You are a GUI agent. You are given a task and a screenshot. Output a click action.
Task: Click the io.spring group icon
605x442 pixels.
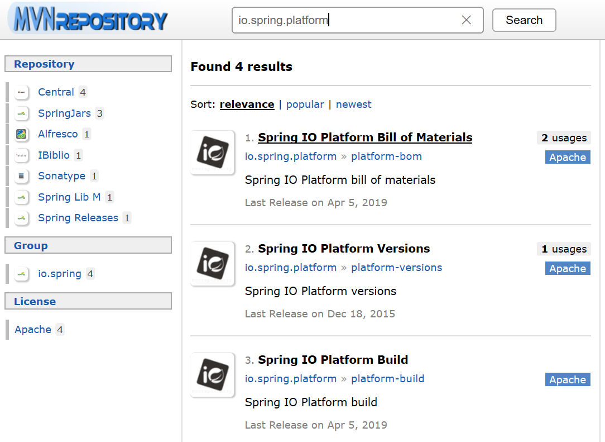(22, 274)
